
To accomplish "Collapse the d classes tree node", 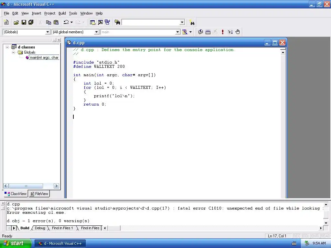I will (7, 47).
